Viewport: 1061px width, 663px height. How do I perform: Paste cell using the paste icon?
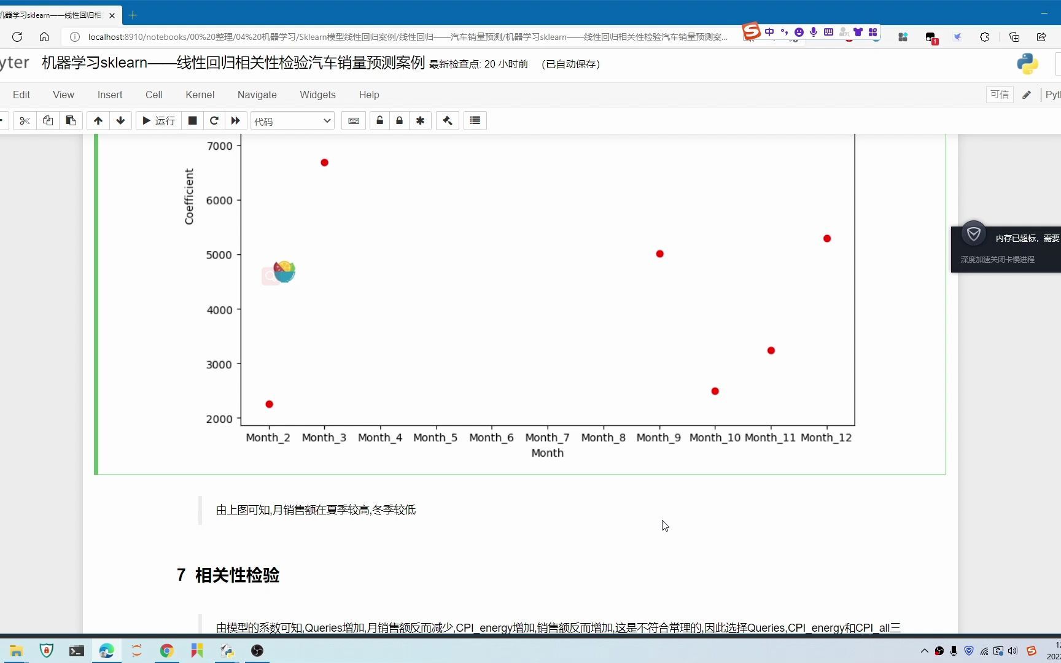pos(71,120)
